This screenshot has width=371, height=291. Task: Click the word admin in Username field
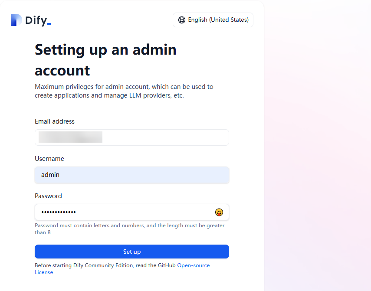coord(50,175)
